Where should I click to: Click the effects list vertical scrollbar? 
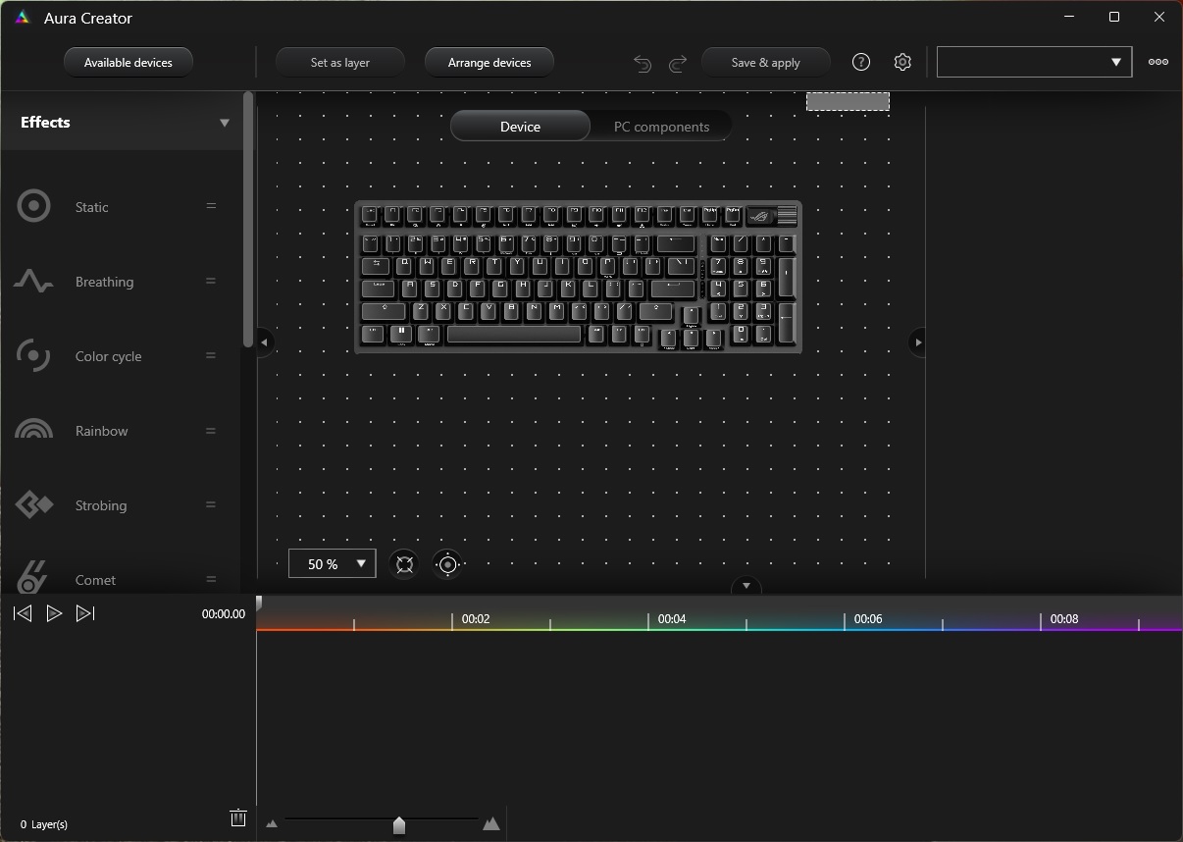coord(248,219)
